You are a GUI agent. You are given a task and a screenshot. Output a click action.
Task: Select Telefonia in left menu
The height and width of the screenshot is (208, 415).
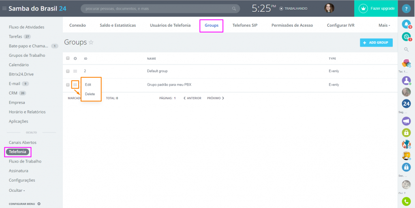[x=17, y=152]
